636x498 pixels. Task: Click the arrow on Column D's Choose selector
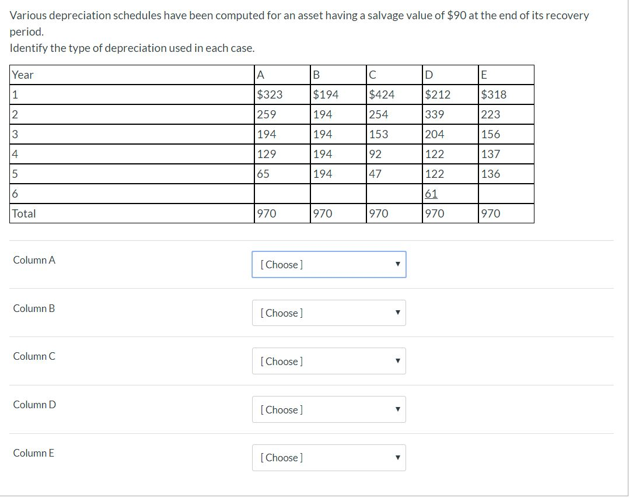pyautogui.click(x=397, y=409)
